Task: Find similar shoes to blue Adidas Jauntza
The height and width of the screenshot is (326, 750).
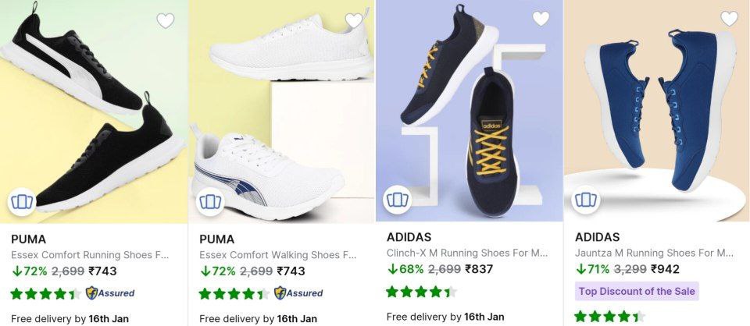Action: tap(586, 200)
